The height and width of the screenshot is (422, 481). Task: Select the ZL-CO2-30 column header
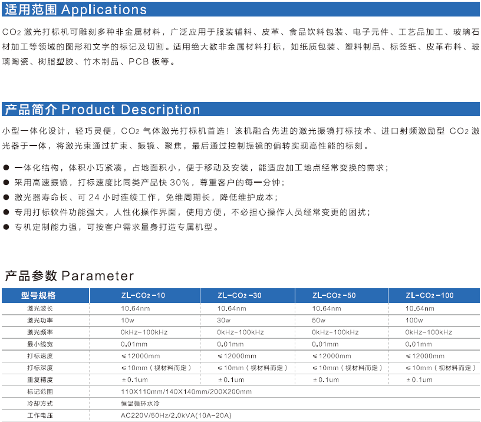click(x=239, y=295)
